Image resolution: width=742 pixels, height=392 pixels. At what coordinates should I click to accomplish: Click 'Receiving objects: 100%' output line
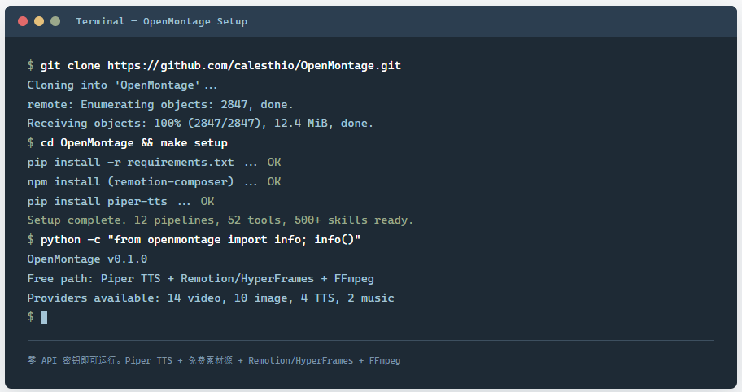[x=200, y=124]
